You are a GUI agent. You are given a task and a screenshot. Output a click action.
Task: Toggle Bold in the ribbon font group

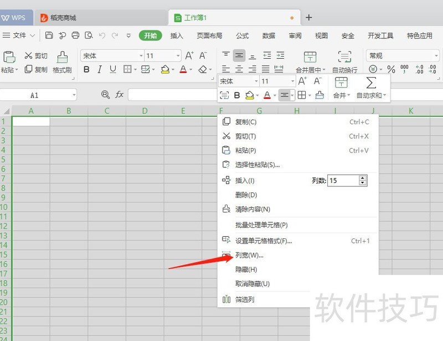(x=86, y=70)
